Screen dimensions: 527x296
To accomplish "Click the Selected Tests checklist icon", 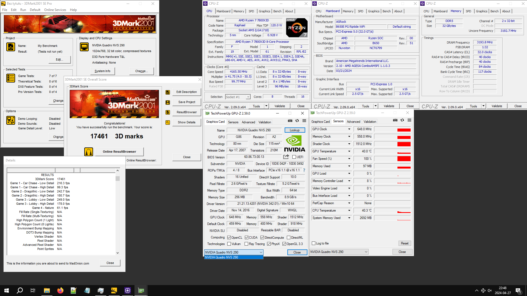I will coord(11,78).
